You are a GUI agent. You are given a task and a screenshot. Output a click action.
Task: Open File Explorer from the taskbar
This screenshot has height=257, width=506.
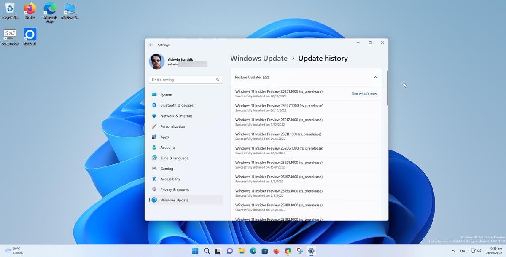click(242, 251)
